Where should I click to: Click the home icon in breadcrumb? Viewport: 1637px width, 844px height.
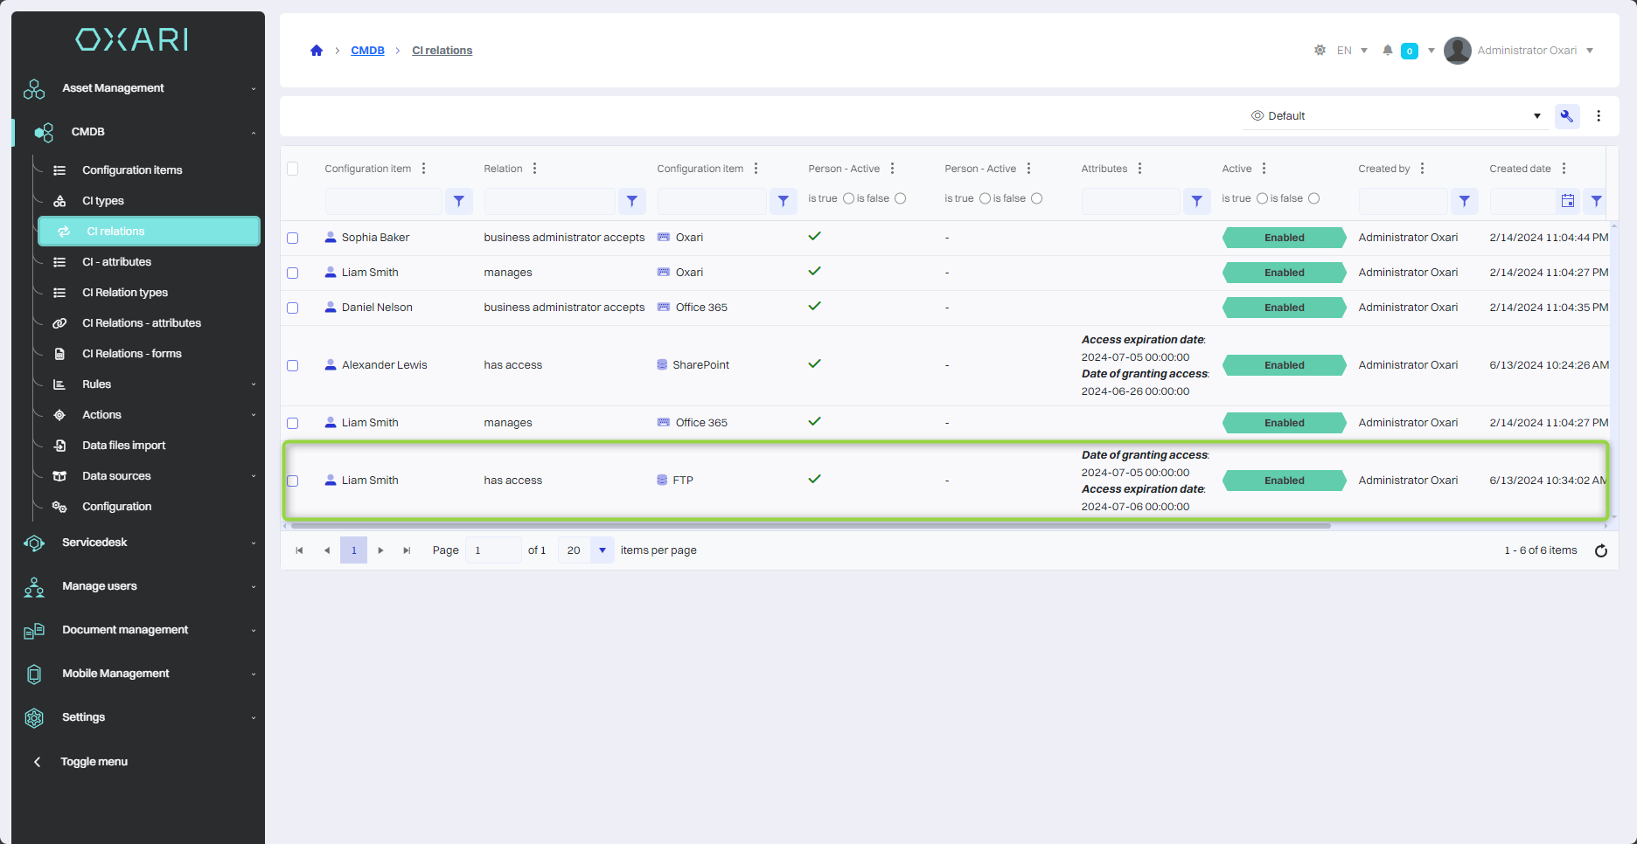pos(317,51)
